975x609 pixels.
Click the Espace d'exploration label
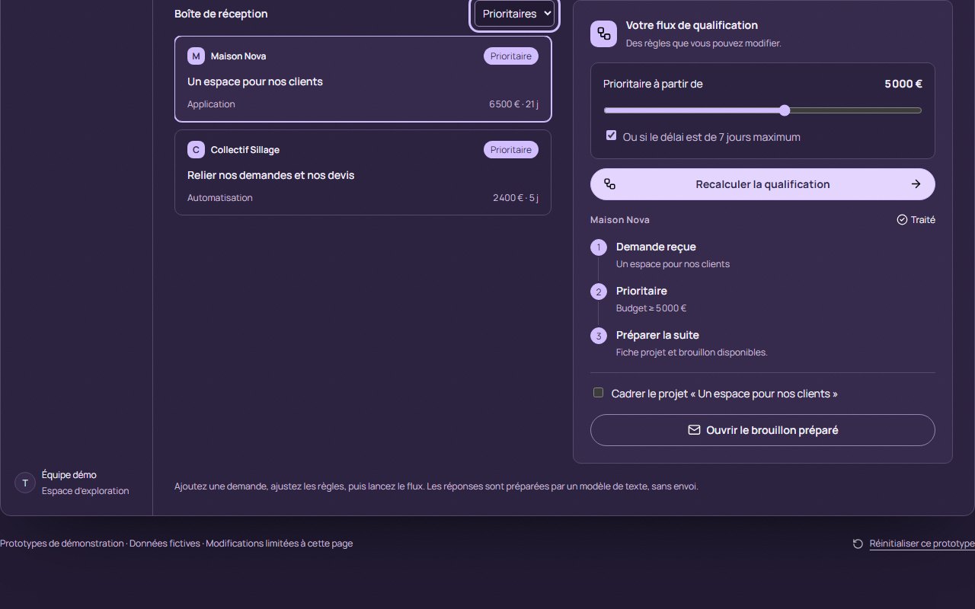coord(85,491)
